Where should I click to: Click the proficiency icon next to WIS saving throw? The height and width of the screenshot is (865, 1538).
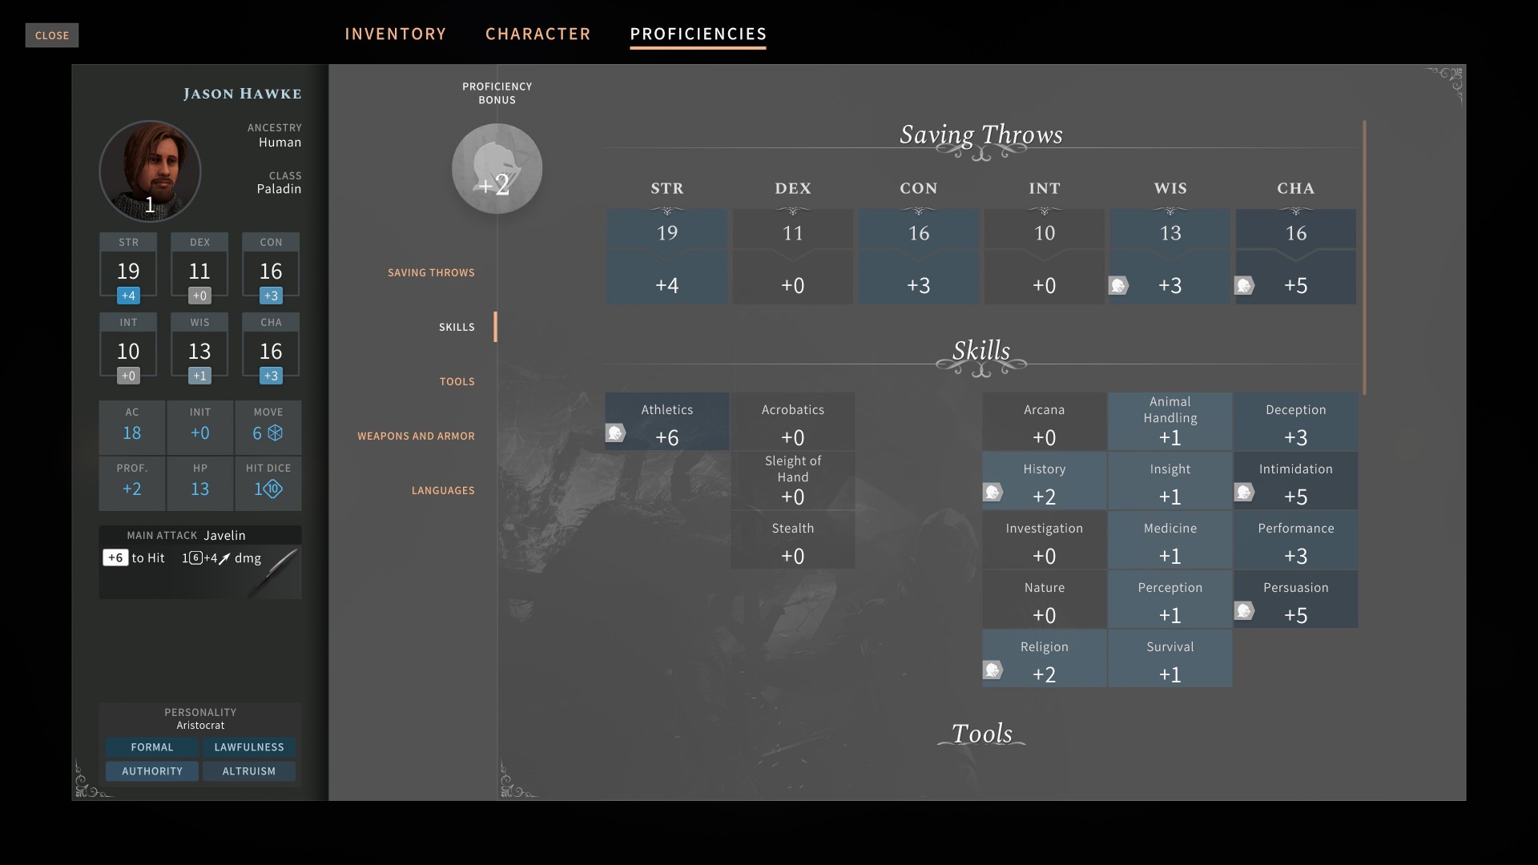[1118, 285]
